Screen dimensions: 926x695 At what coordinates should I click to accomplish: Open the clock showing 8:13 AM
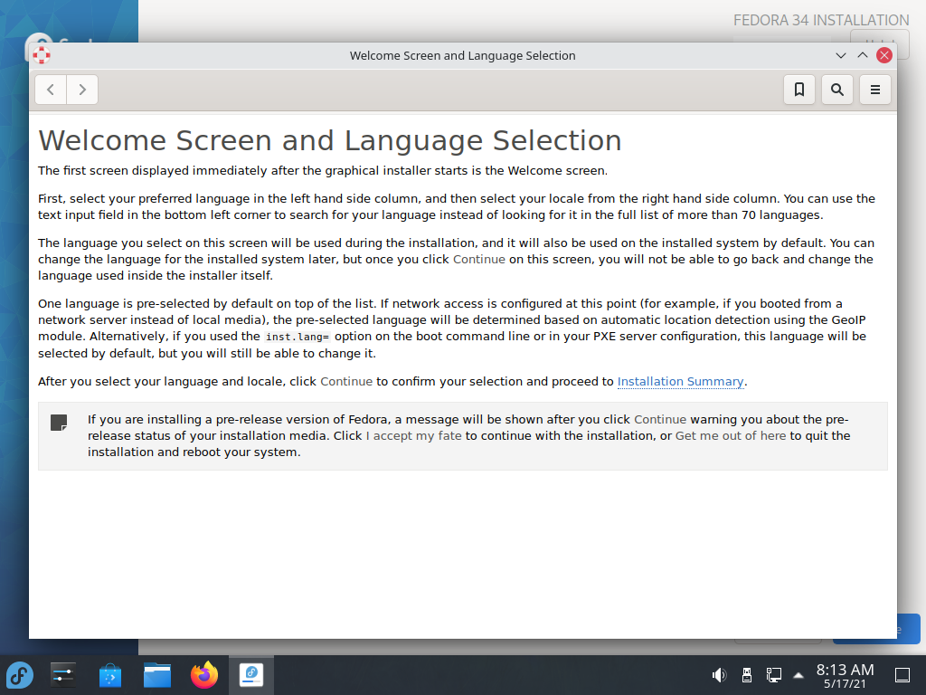coord(846,675)
